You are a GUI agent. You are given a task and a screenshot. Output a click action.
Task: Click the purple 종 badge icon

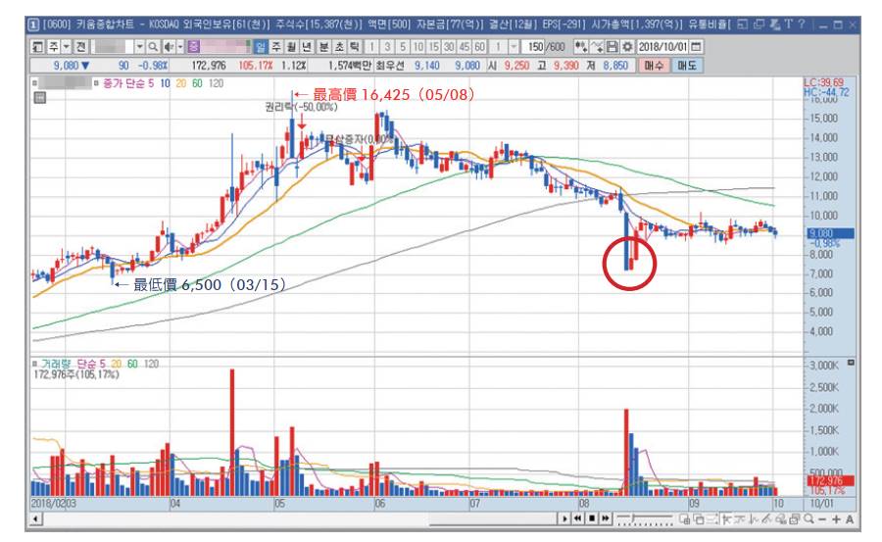(x=193, y=47)
